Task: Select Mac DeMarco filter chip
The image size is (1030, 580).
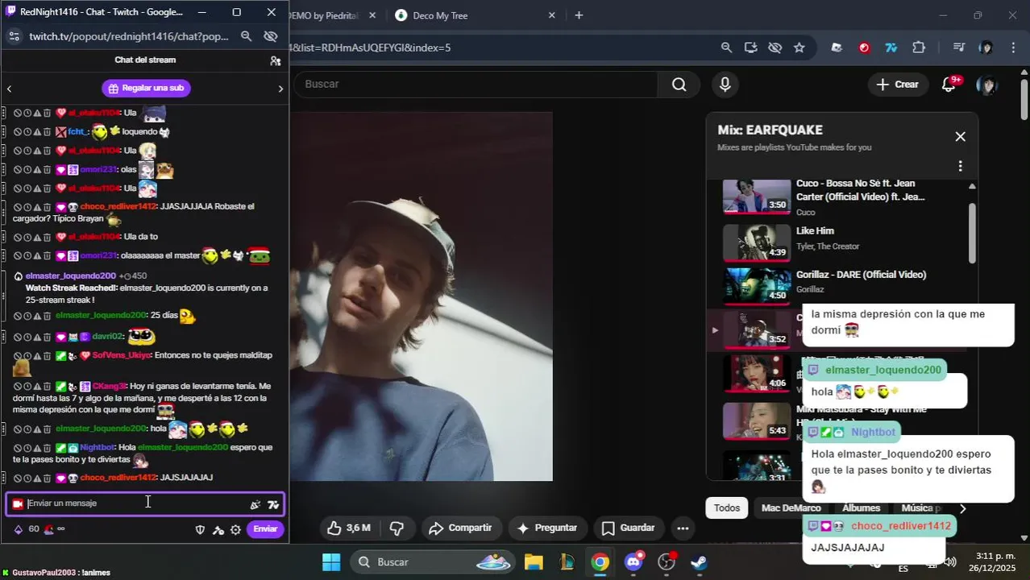Action: click(x=791, y=508)
